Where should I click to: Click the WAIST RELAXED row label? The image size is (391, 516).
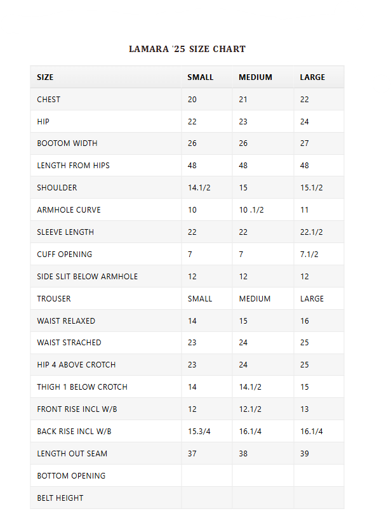66,321
